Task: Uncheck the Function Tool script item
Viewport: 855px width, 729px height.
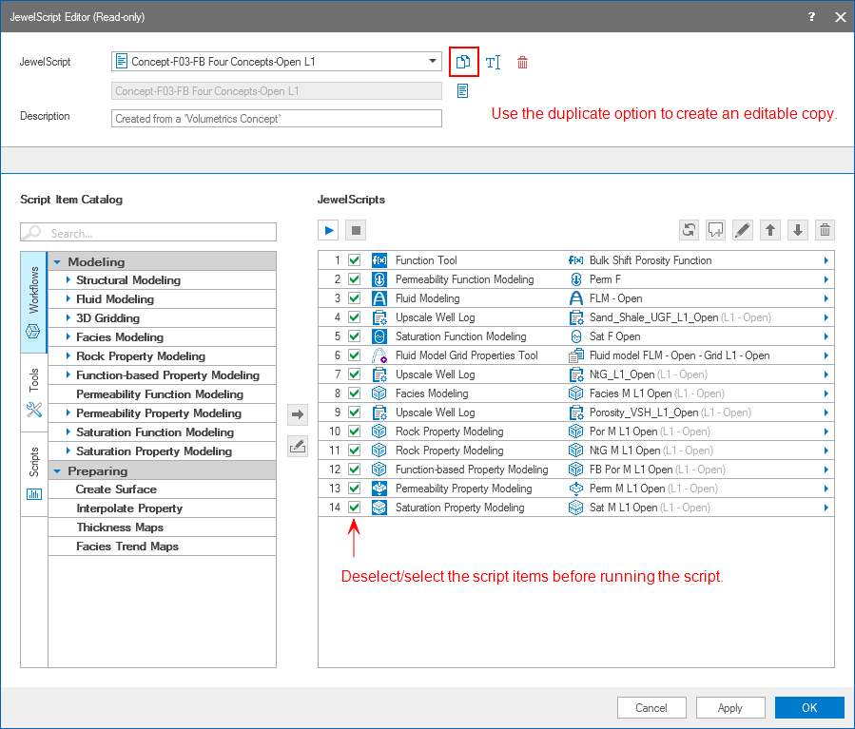Action: (355, 260)
